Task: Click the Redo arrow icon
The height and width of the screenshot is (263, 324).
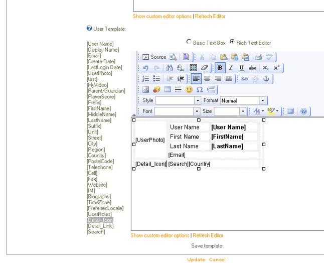Action: pos(157,68)
